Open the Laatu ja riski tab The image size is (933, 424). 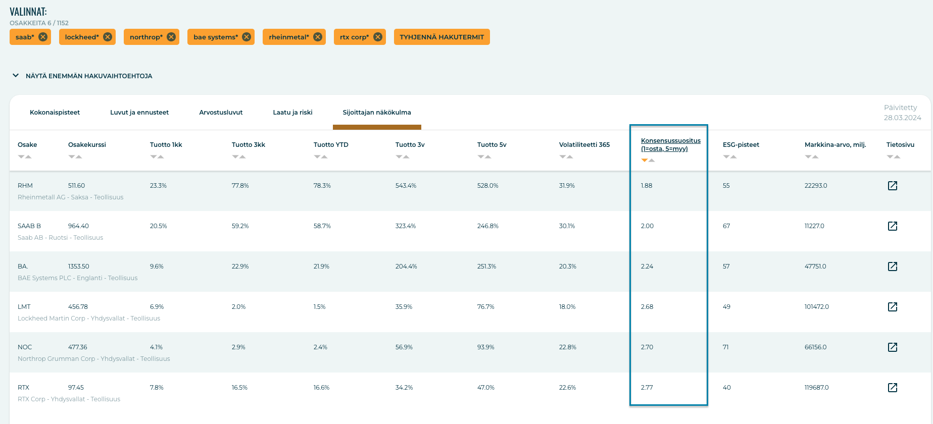tap(292, 113)
